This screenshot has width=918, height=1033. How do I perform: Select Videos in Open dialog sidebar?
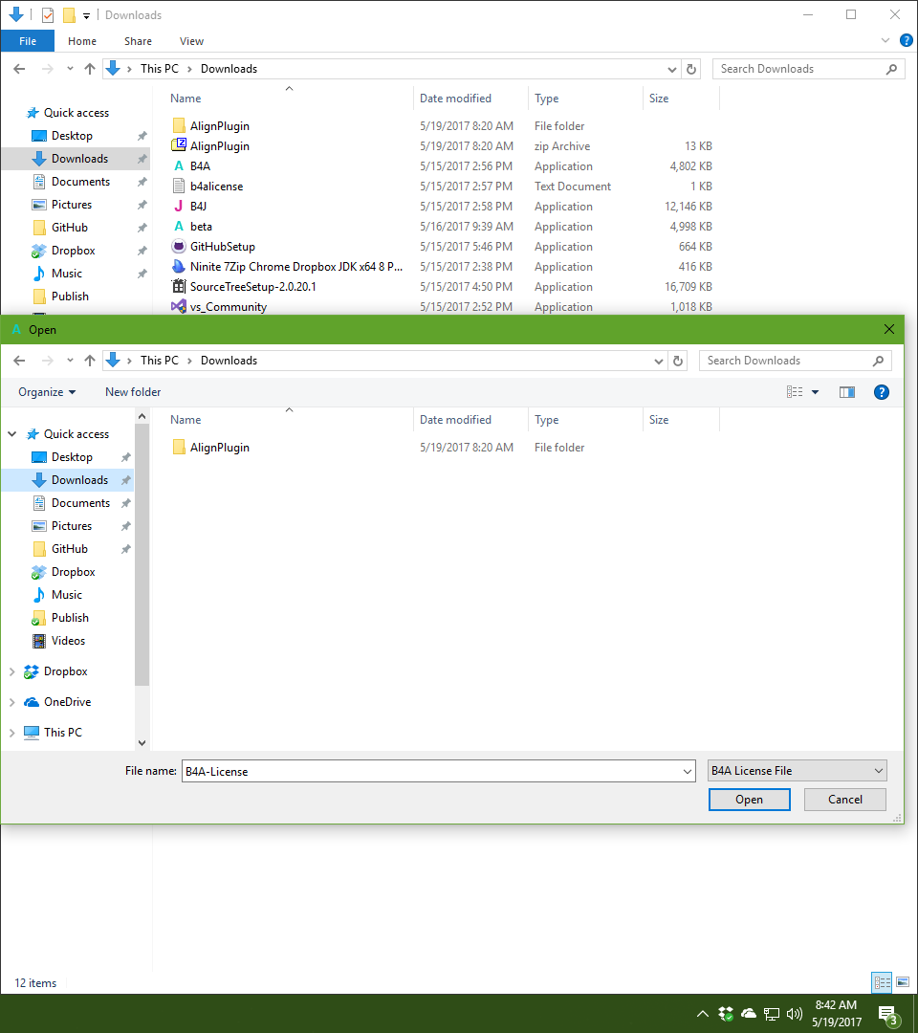(68, 640)
